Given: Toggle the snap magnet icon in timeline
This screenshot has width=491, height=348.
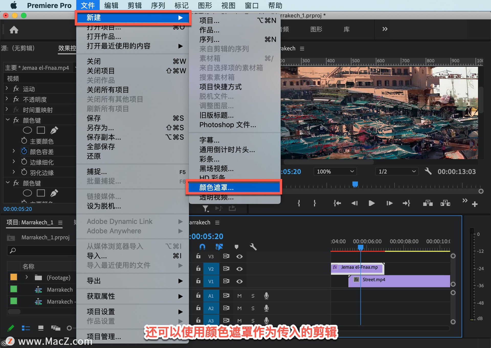Looking at the screenshot, I should point(202,247).
